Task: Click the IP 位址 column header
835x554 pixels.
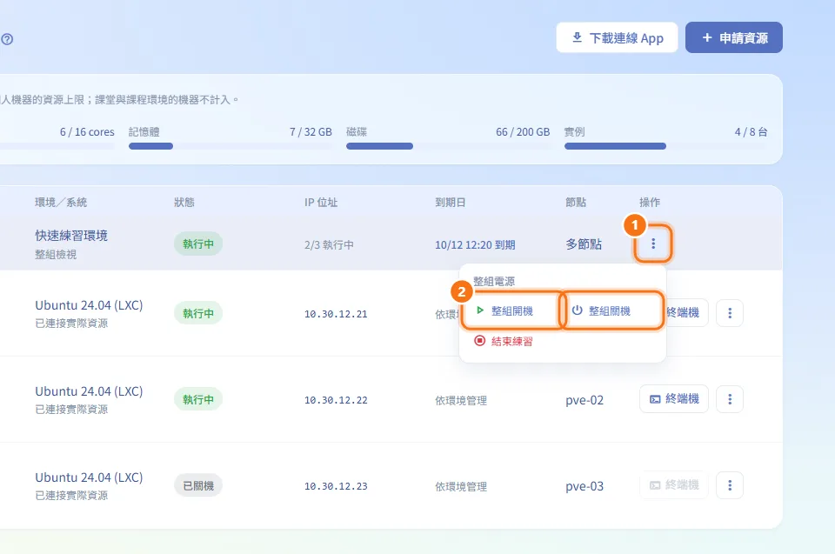Action: 321,203
